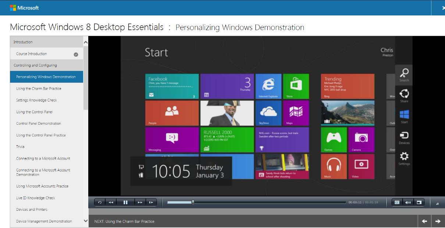The width and height of the screenshot is (445, 228).
Task: Open the RUSSELL 2000 finance tile
Action: coord(227,140)
